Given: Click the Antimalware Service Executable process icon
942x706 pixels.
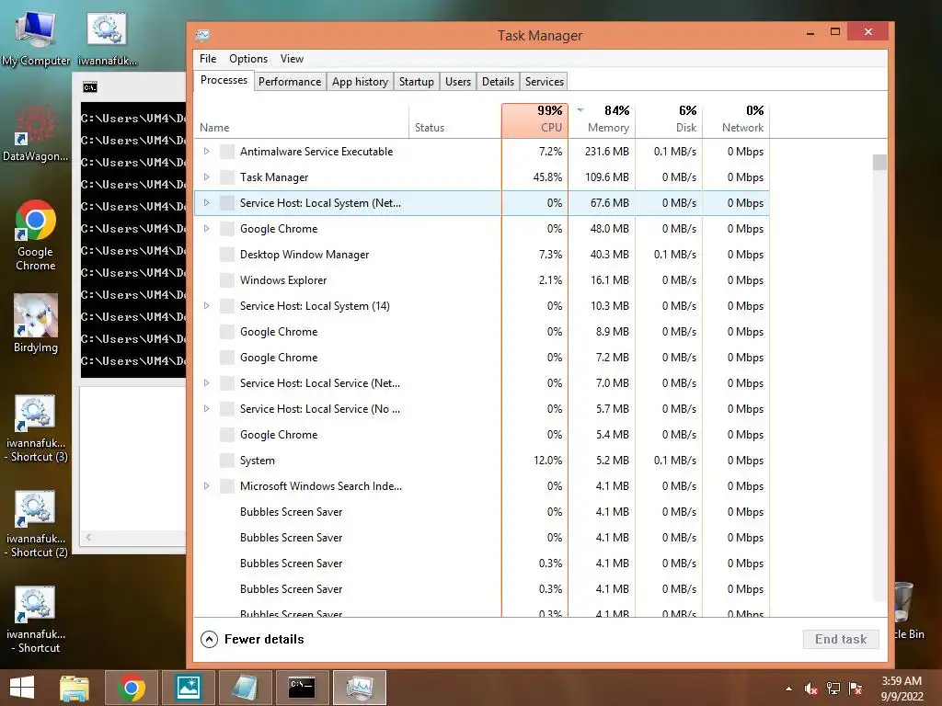Looking at the screenshot, I should pyautogui.click(x=227, y=152).
